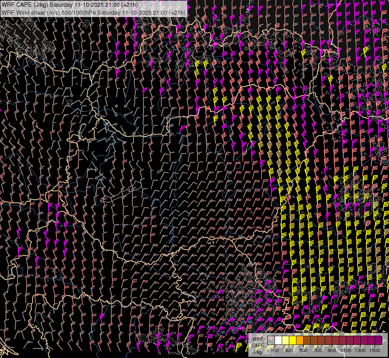Click the 1300 legend tick label
Screen dimensions: 389x358
click(x=360, y=350)
